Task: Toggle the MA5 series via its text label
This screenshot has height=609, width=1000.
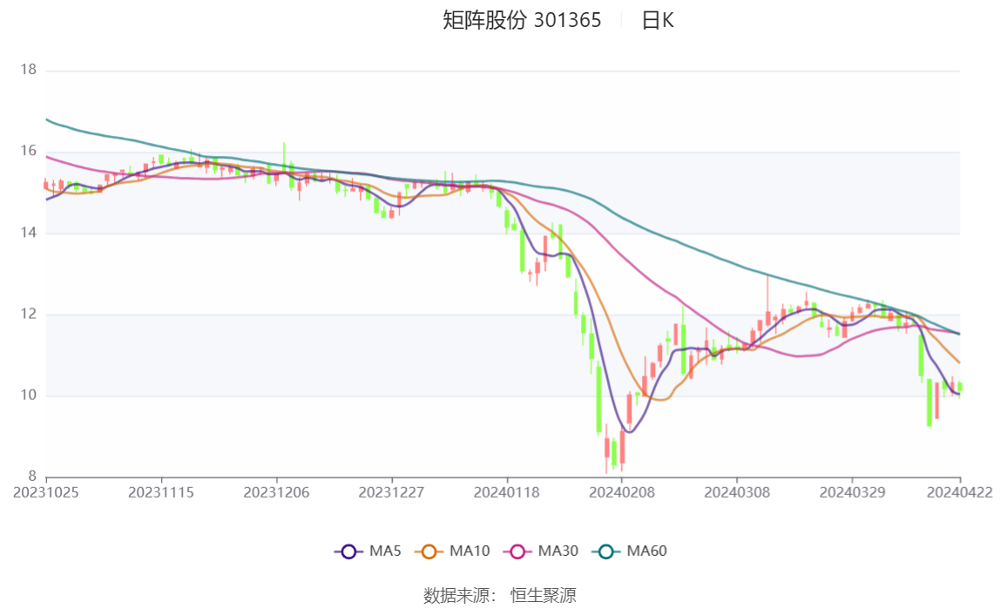Action: (385, 551)
